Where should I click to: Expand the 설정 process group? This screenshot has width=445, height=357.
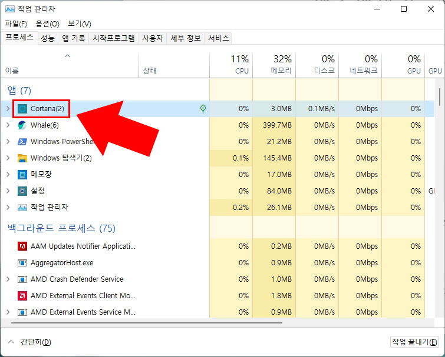point(8,191)
